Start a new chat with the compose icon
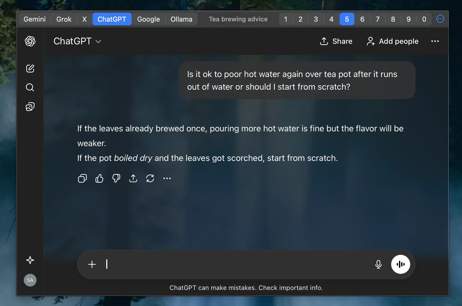The height and width of the screenshot is (306, 462). [30, 69]
